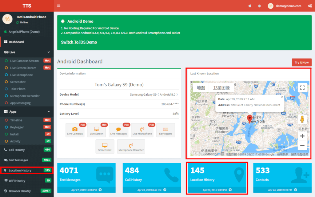Image resolution: width=315 pixels, height=197 pixels.
Task: Click the Apple icon in top bar
Action: pos(250,6)
